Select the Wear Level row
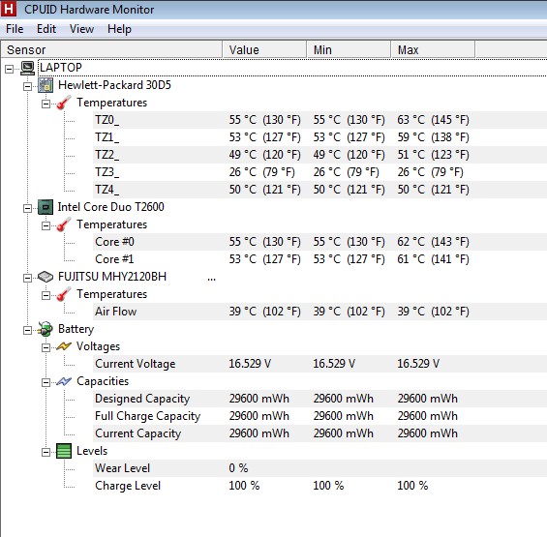This screenshot has height=537, width=547. [x=319, y=468]
